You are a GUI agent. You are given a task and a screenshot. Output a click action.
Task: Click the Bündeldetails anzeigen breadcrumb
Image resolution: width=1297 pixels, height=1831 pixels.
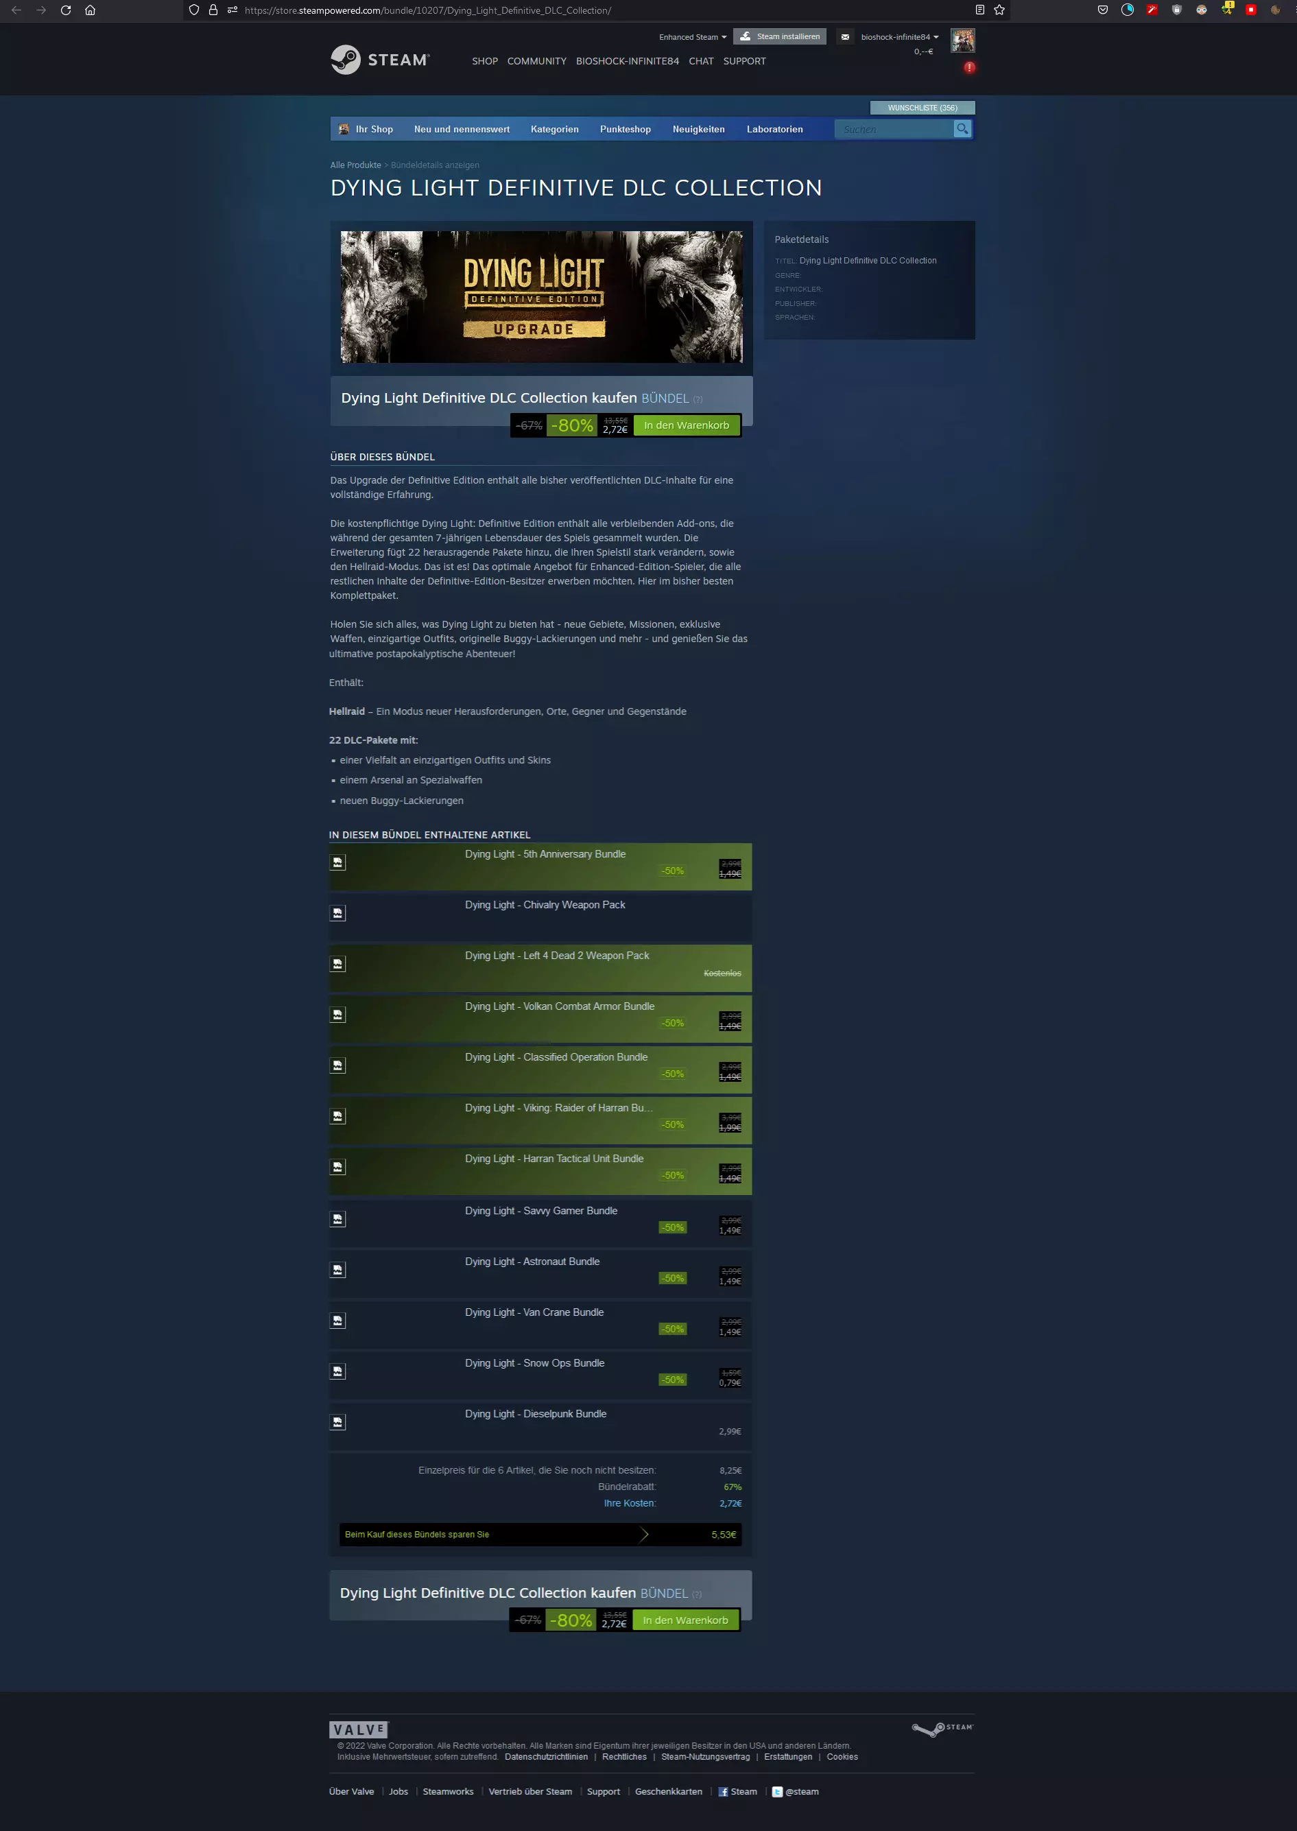point(436,165)
